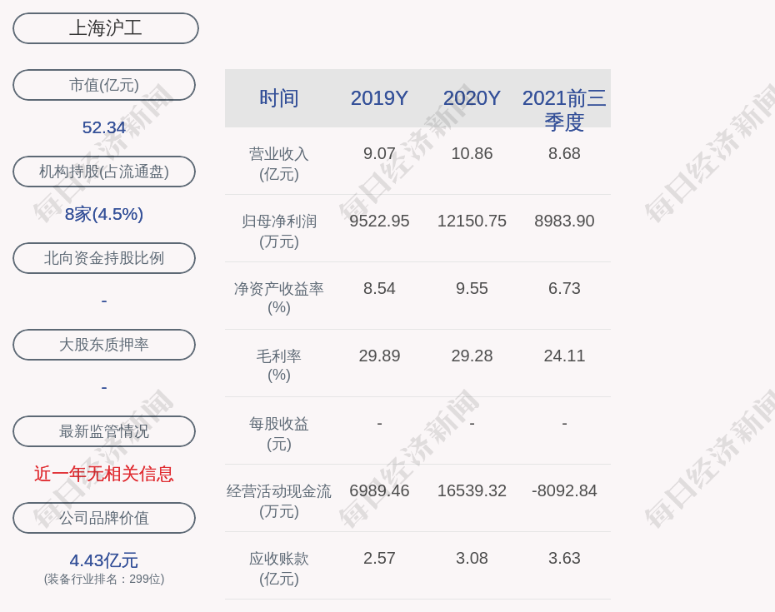The width and height of the screenshot is (775, 612).
Task: Click the red 近一年无相关信息 text
Action: (x=104, y=474)
